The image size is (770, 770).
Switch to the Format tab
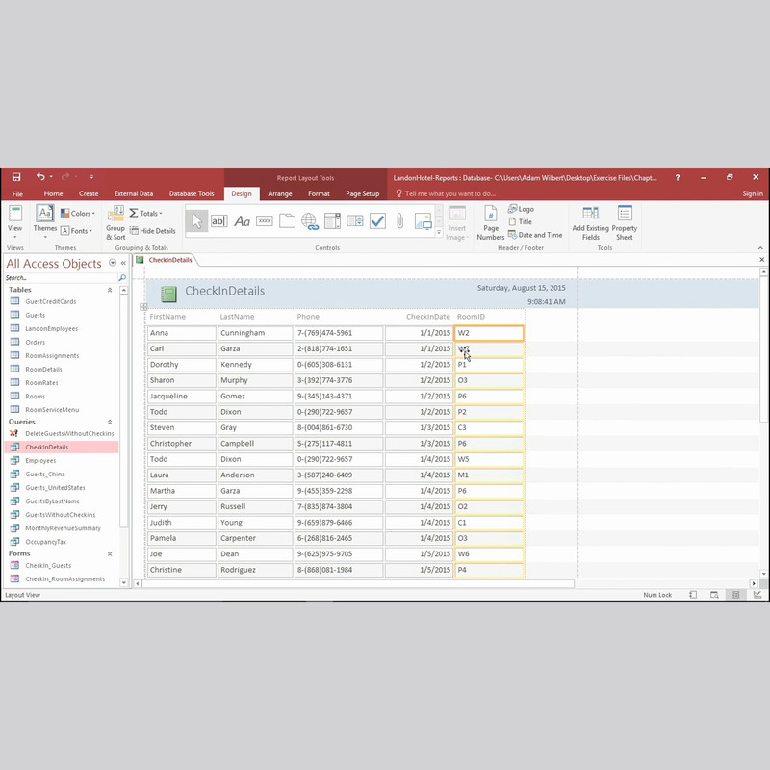(319, 194)
